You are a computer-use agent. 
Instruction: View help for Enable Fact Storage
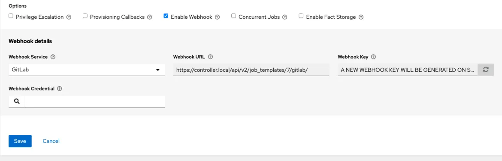[361, 17]
